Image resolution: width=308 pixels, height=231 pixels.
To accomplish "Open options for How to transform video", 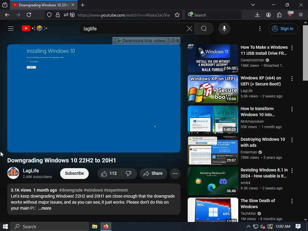I will tap(292, 109).
